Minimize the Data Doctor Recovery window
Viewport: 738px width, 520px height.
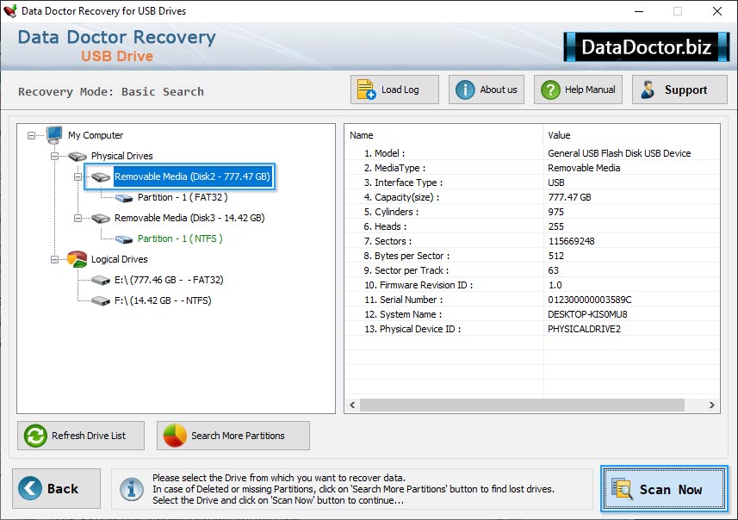(x=639, y=11)
